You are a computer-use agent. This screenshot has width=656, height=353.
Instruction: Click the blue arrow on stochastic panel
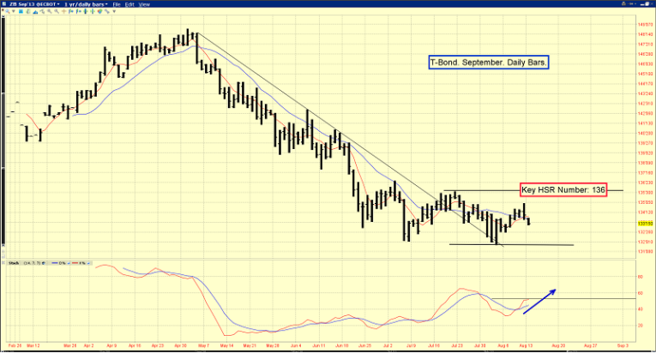click(x=539, y=302)
